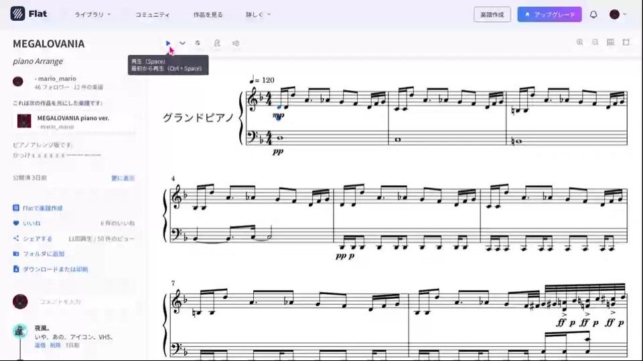Image resolution: width=643 pixels, height=361 pixels.
Task: Open mario_mario author name link
Action: point(56,79)
